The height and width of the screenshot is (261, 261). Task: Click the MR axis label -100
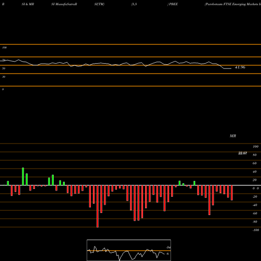[x=256, y=230]
